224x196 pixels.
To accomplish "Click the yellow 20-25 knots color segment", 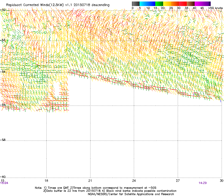I will 167,4.
